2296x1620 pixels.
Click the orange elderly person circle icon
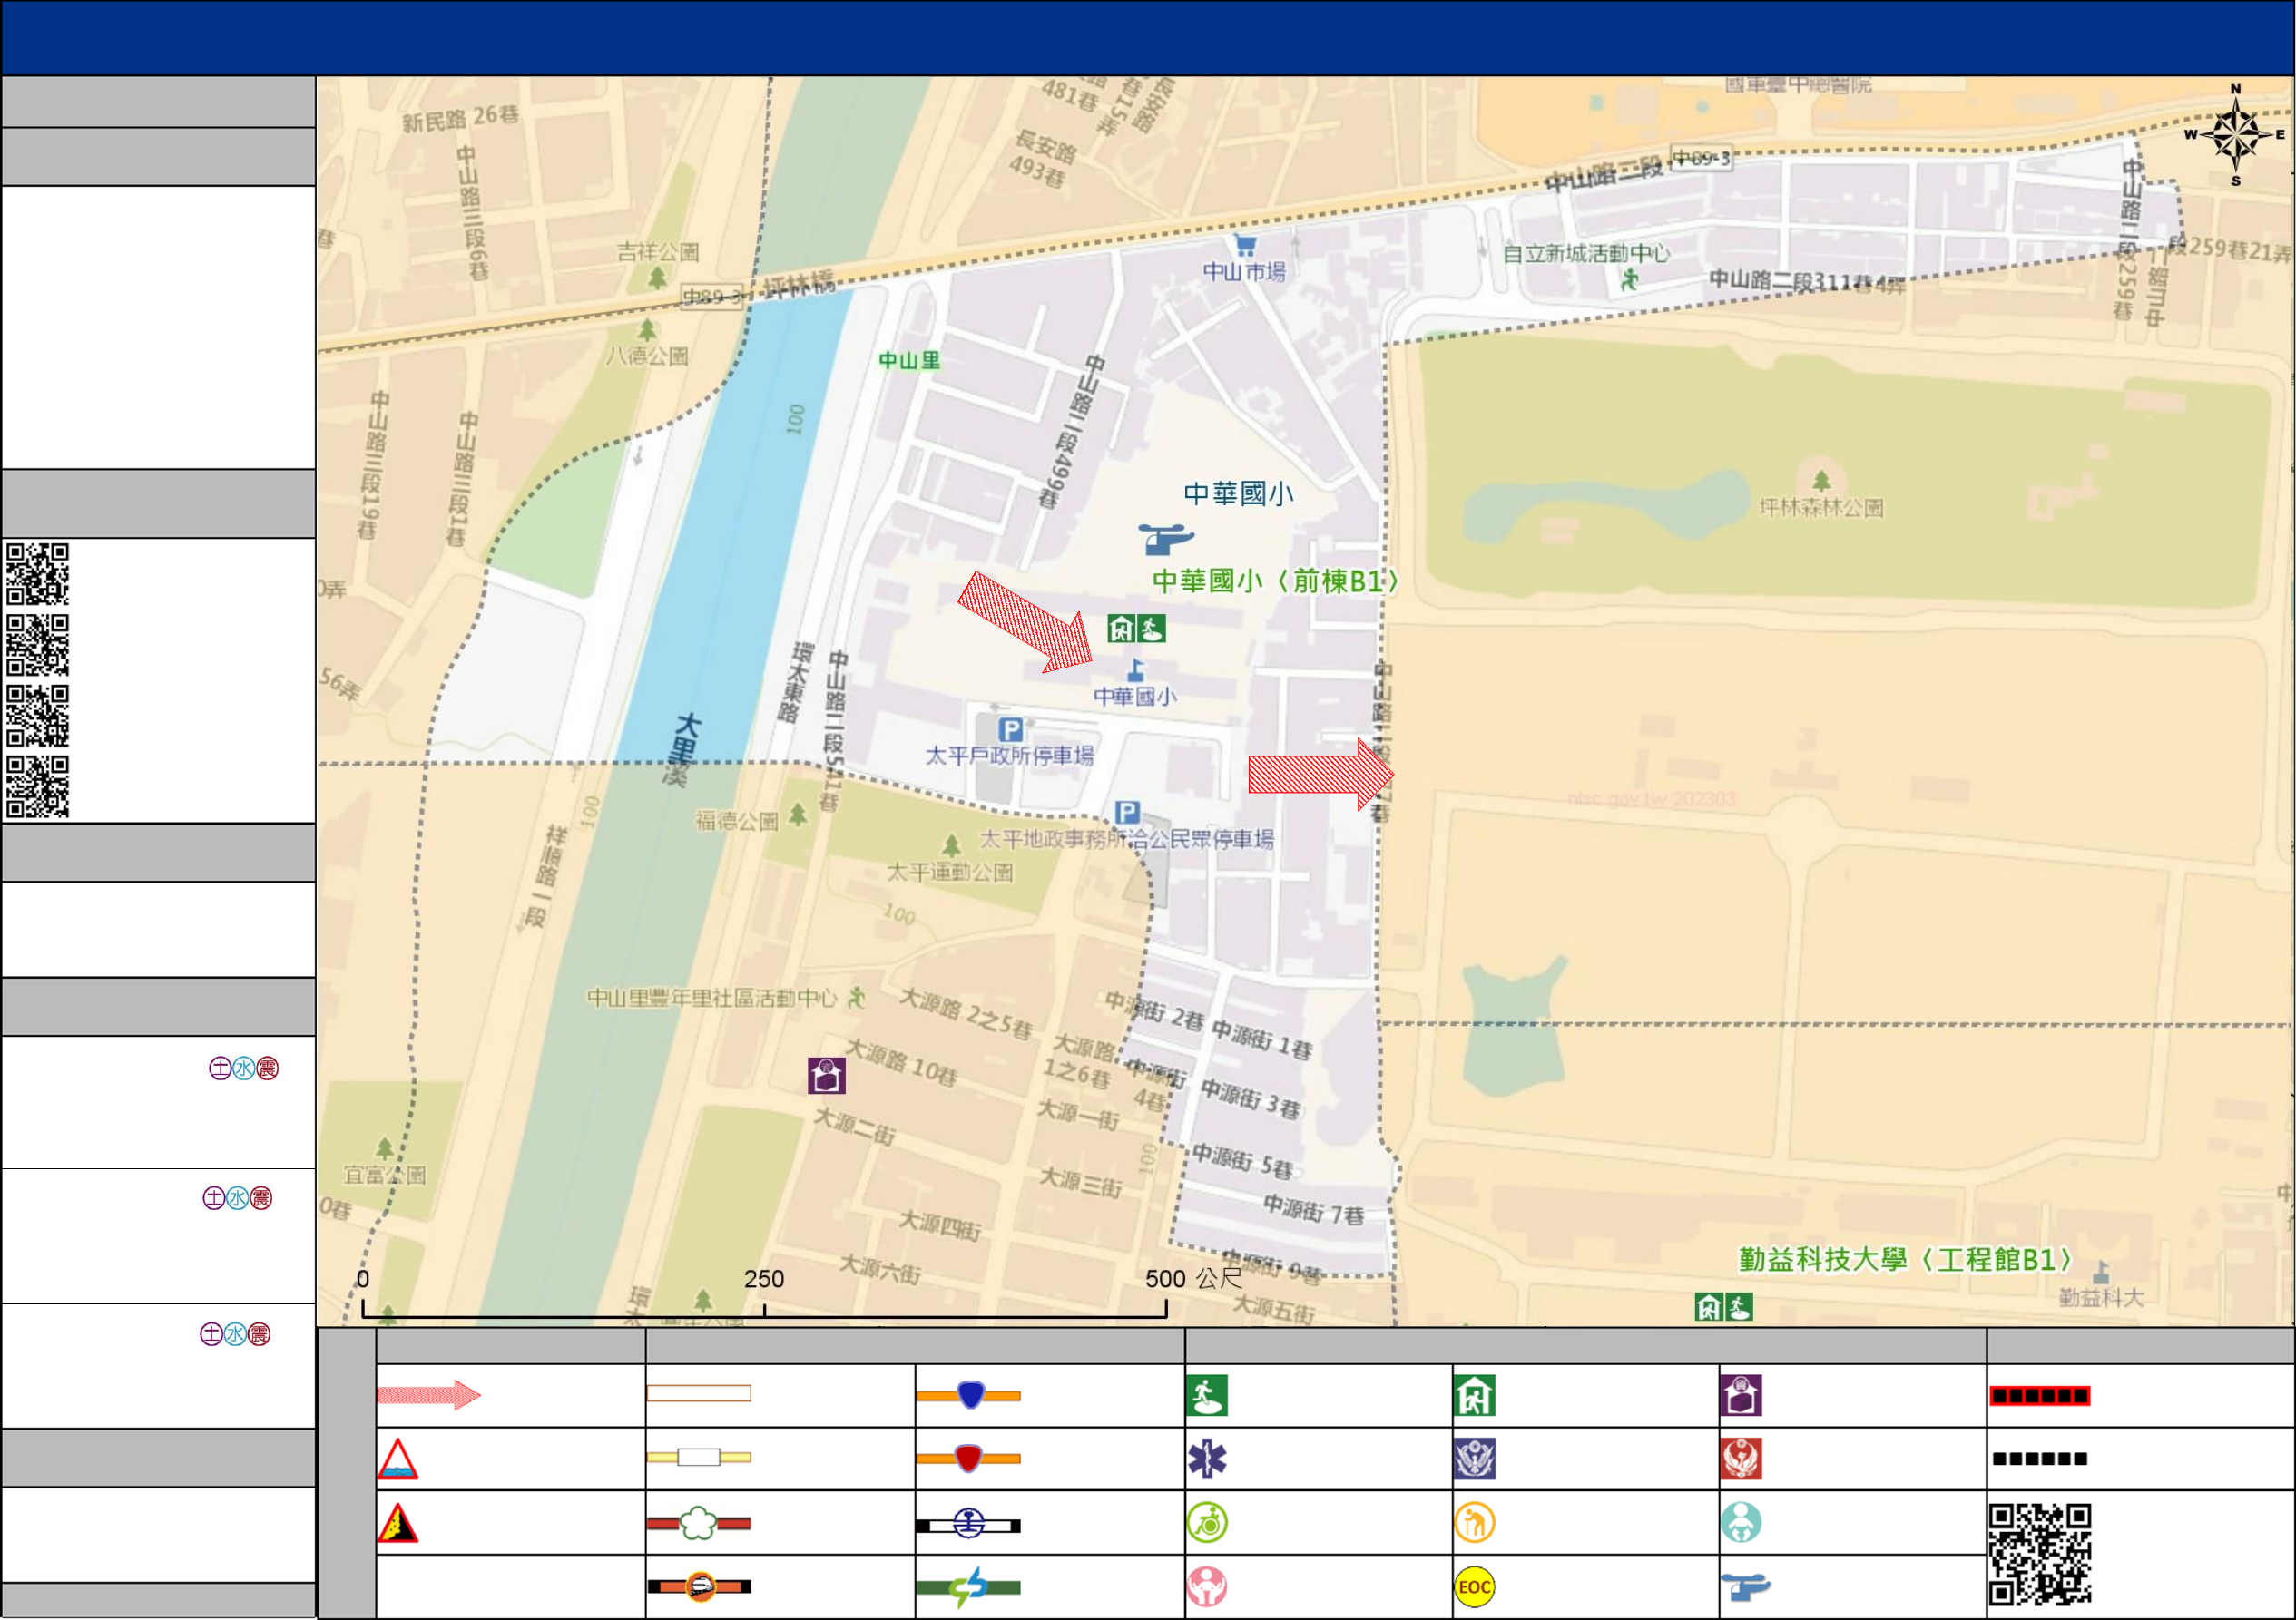click(1475, 1523)
